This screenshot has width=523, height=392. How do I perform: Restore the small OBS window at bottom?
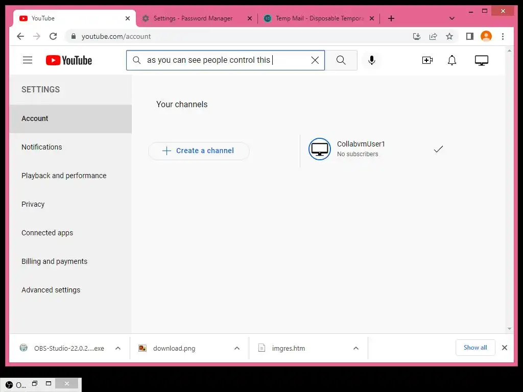[34, 383]
